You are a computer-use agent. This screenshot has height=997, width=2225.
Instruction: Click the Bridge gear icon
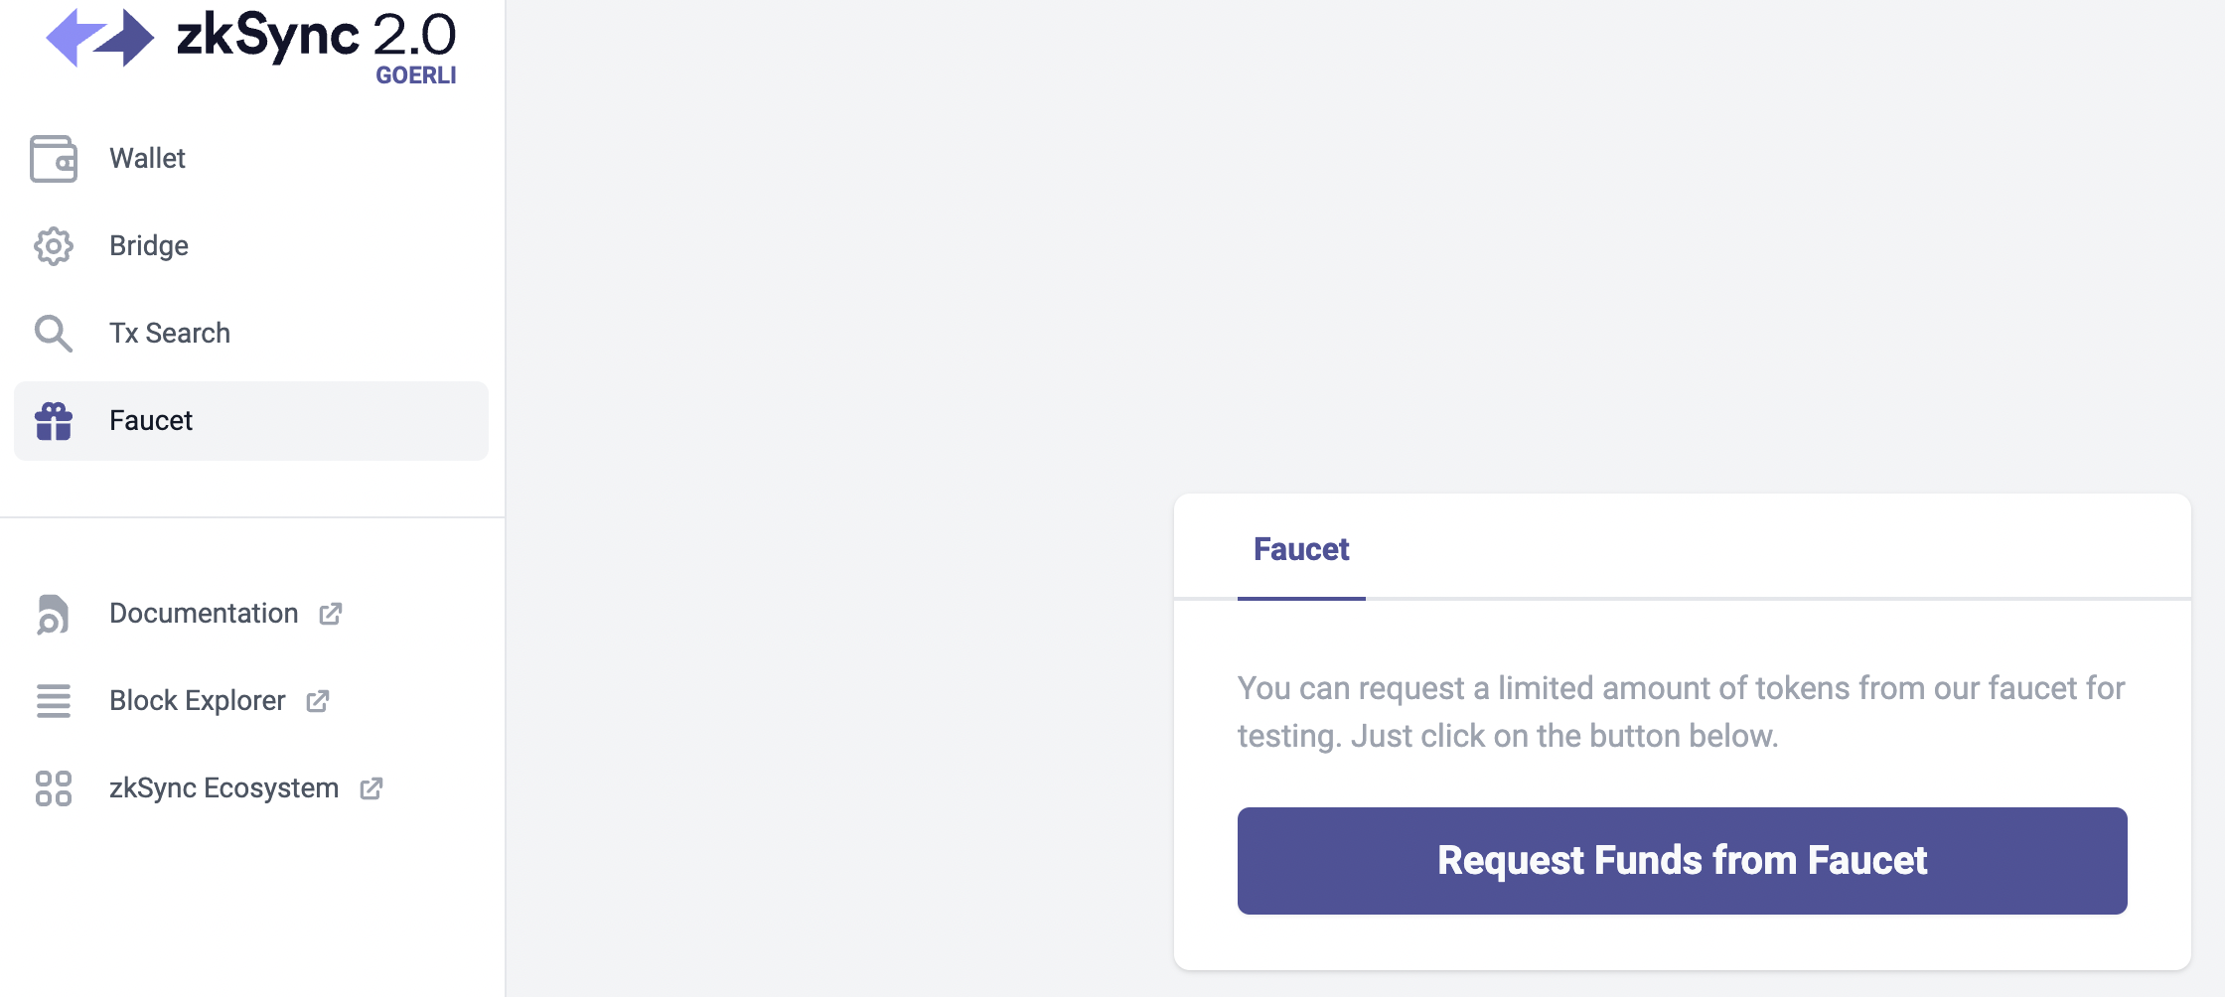[54, 246]
